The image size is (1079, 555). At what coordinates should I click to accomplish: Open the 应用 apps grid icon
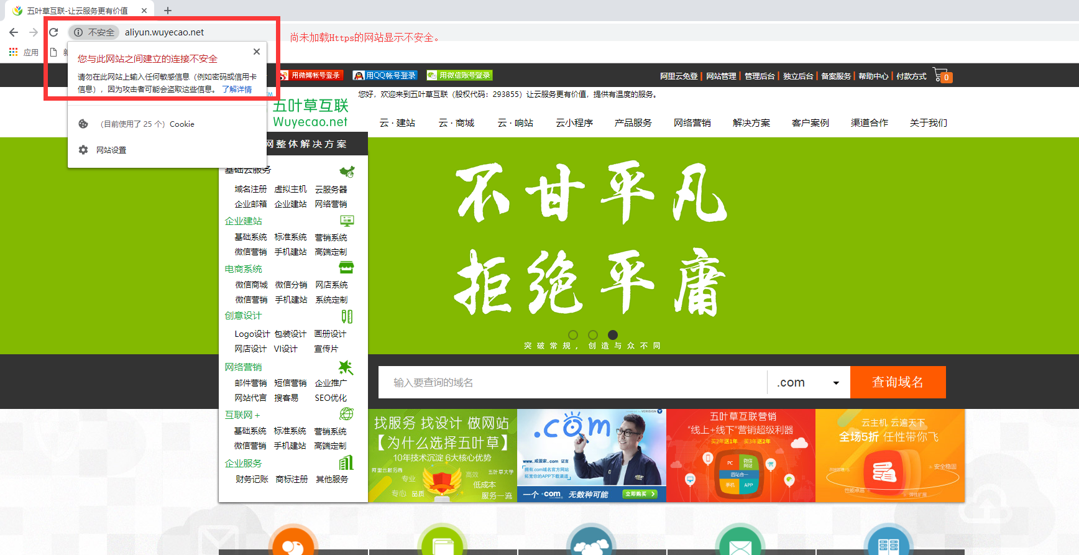pyautogui.click(x=13, y=52)
